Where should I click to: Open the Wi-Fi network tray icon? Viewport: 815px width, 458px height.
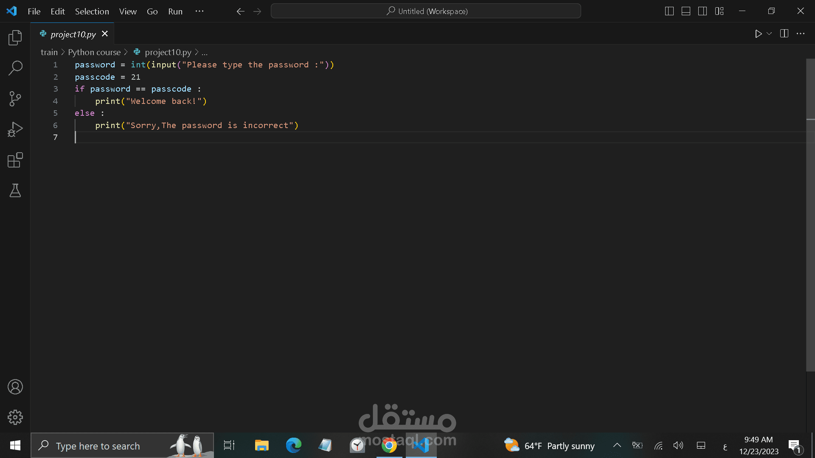point(658,445)
